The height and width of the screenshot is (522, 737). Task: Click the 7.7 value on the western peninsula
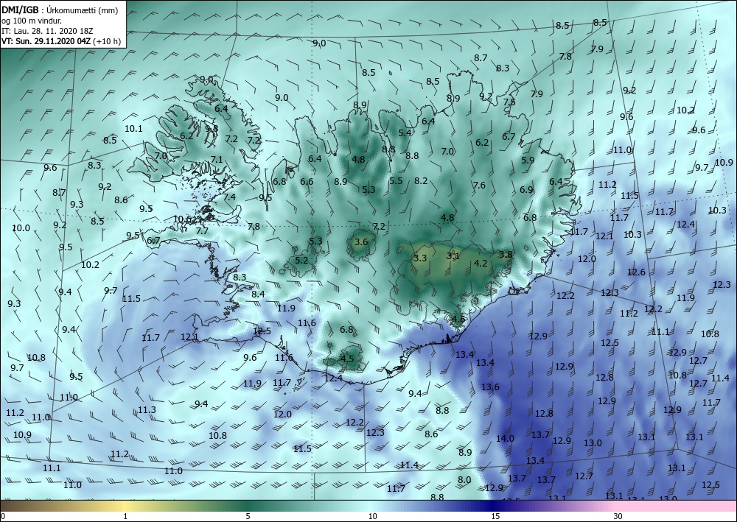[x=202, y=231]
